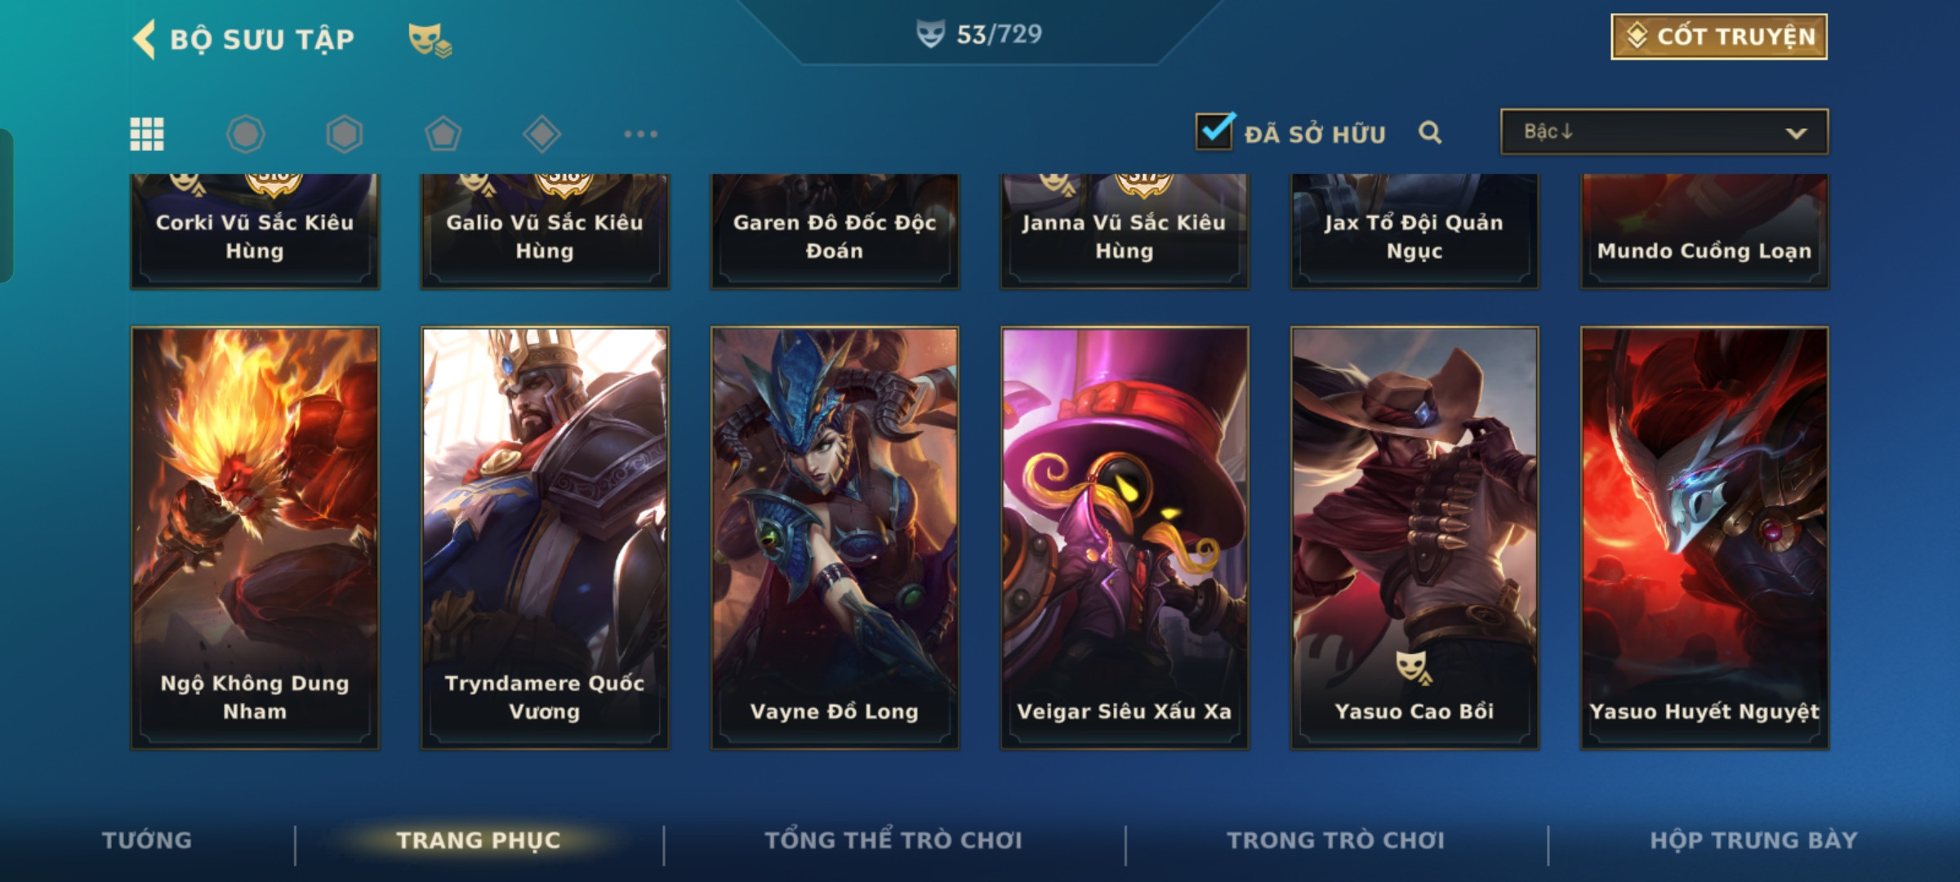This screenshot has width=1960, height=882.
Task: Open skin search magnifier icon
Action: [1430, 132]
